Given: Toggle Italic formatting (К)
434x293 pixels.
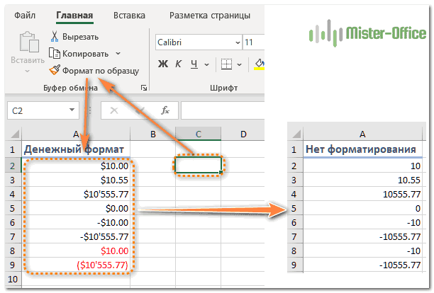Looking at the screenshot, I should pos(179,65).
